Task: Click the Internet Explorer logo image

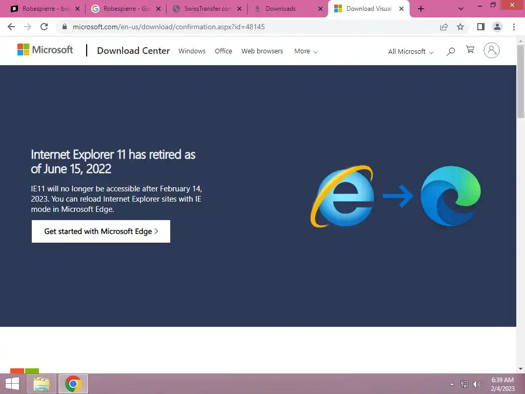Action: point(342,196)
